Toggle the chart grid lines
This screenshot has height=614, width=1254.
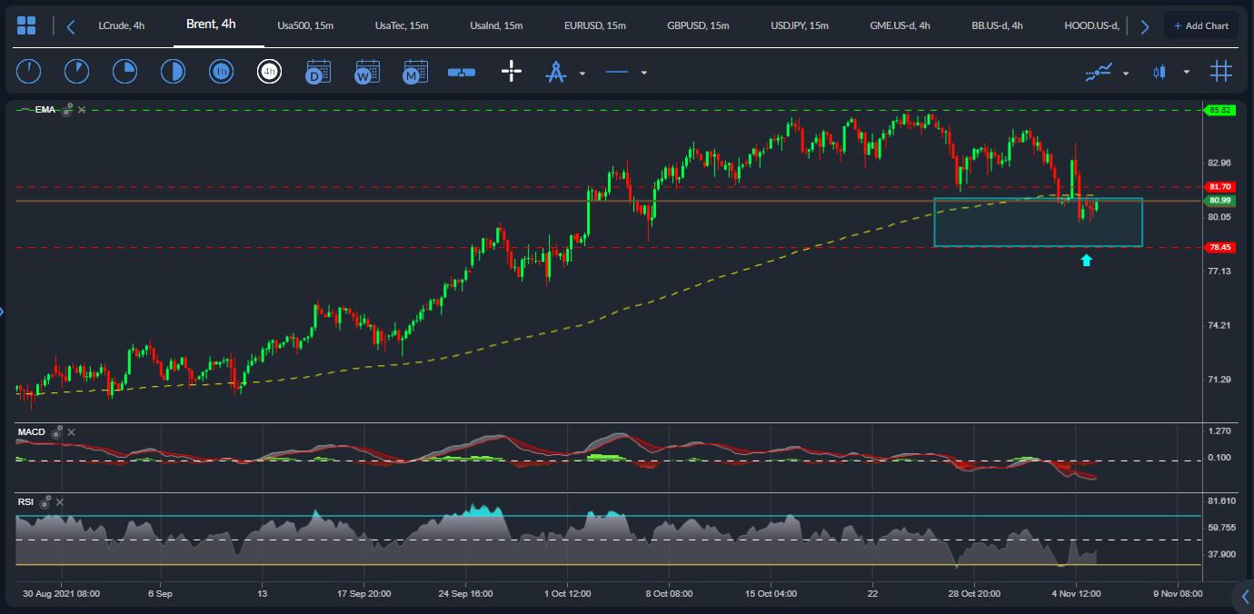(1220, 72)
